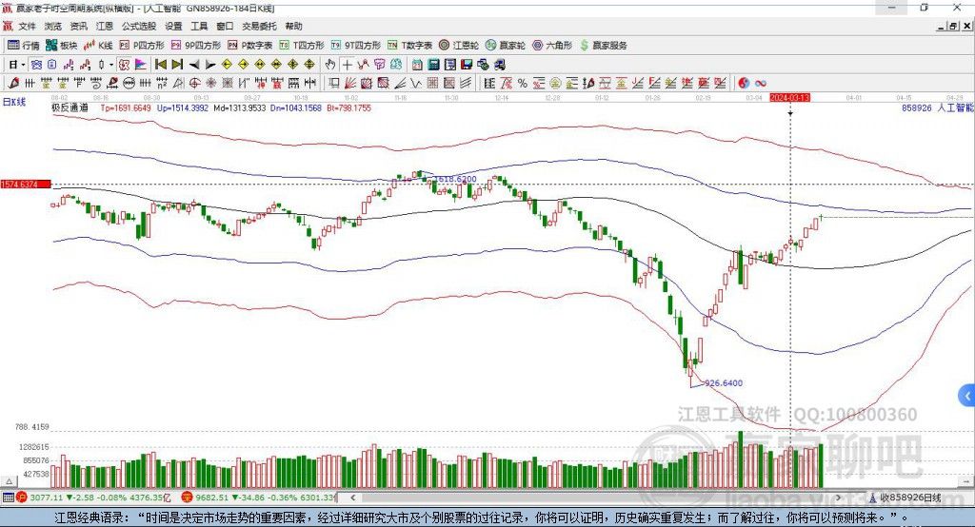This screenshot has height=527, width=975.
Task: Switch to K线 chart view
Action: pos(98,46)
